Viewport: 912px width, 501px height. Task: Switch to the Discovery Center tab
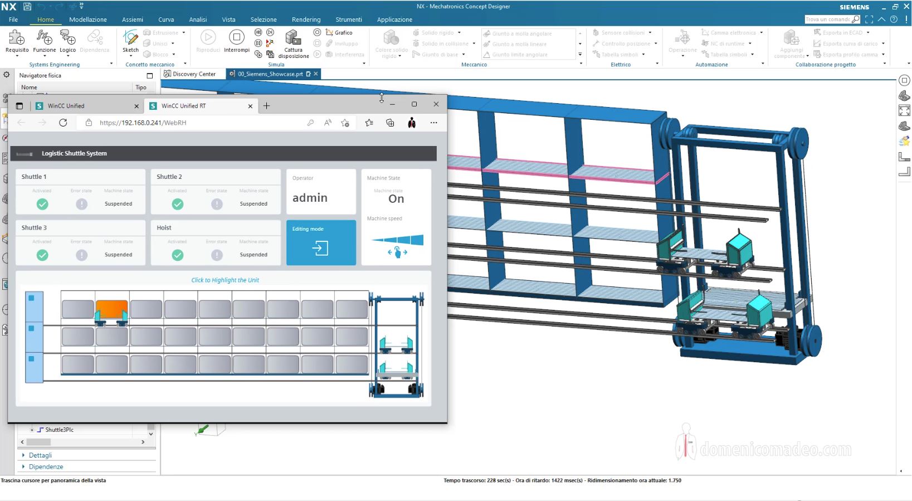(190, 74)
